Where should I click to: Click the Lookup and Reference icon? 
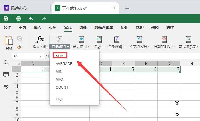point(189,39)
